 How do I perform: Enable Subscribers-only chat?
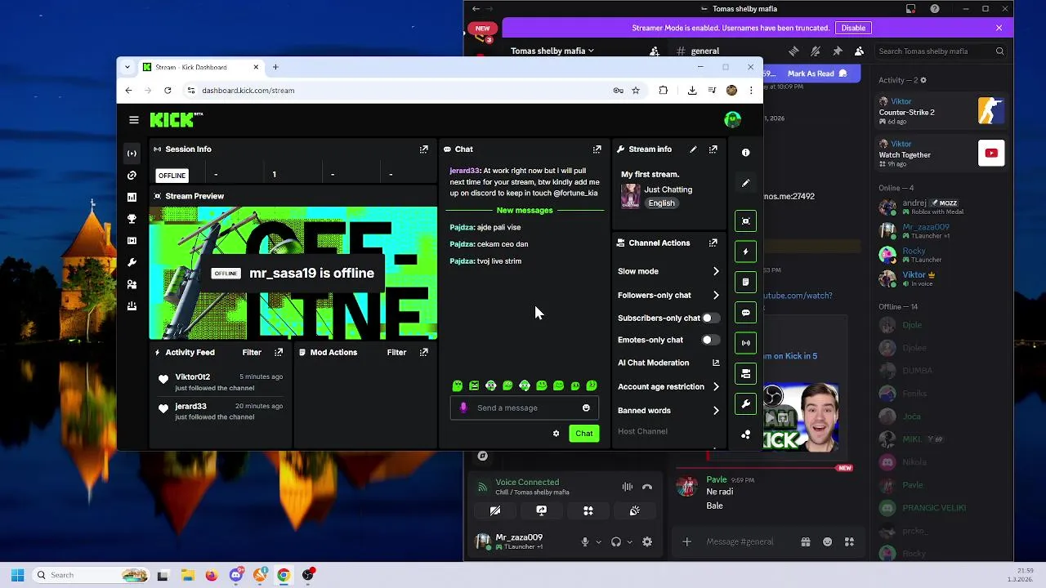click(710, 318)
